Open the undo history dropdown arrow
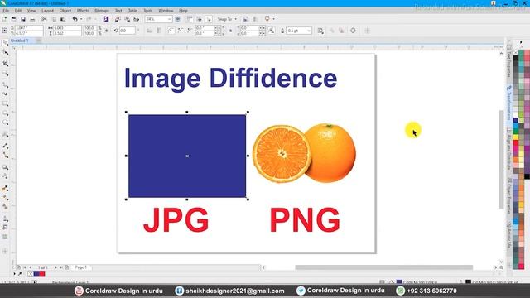 tap(81, 19)
